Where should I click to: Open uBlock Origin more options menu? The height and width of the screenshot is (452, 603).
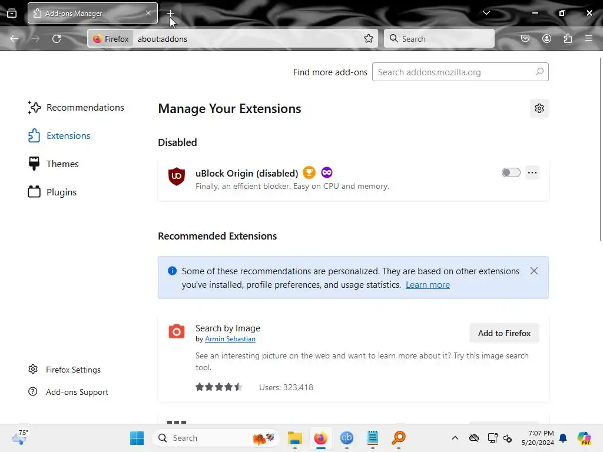(532, 172)
